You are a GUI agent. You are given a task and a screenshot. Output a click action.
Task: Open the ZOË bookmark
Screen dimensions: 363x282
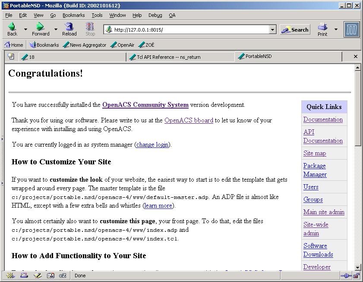tap(146, 45)
